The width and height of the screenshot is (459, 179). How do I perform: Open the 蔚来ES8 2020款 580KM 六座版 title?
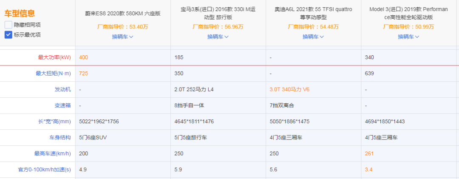[123, 14]
